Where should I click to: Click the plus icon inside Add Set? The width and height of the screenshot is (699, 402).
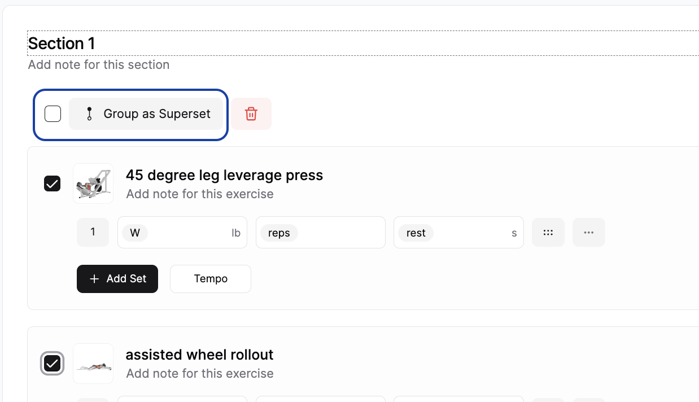pyautogui.click(x=94, y=279)
